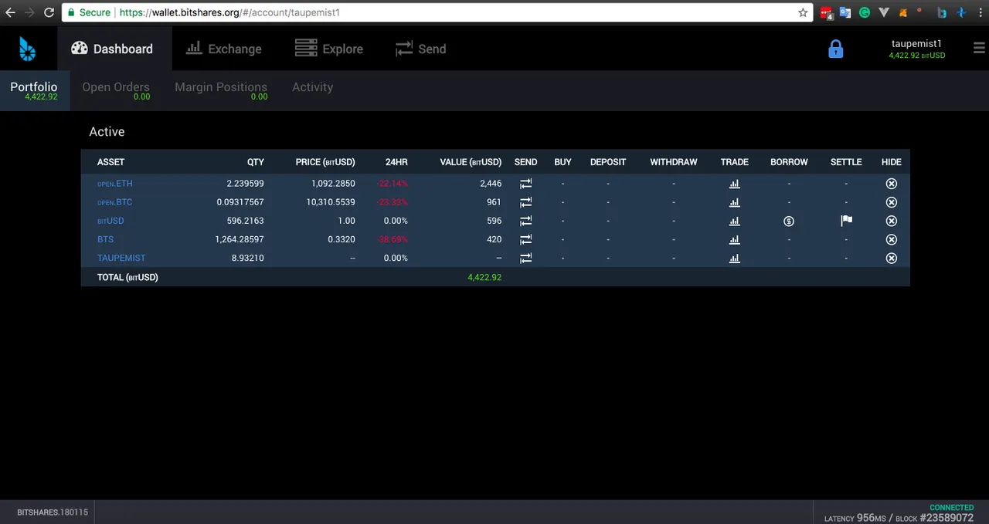This screenshot has height=524, width=989.
Task: Switch to the Open Orders tab
Action: (116, 90)
